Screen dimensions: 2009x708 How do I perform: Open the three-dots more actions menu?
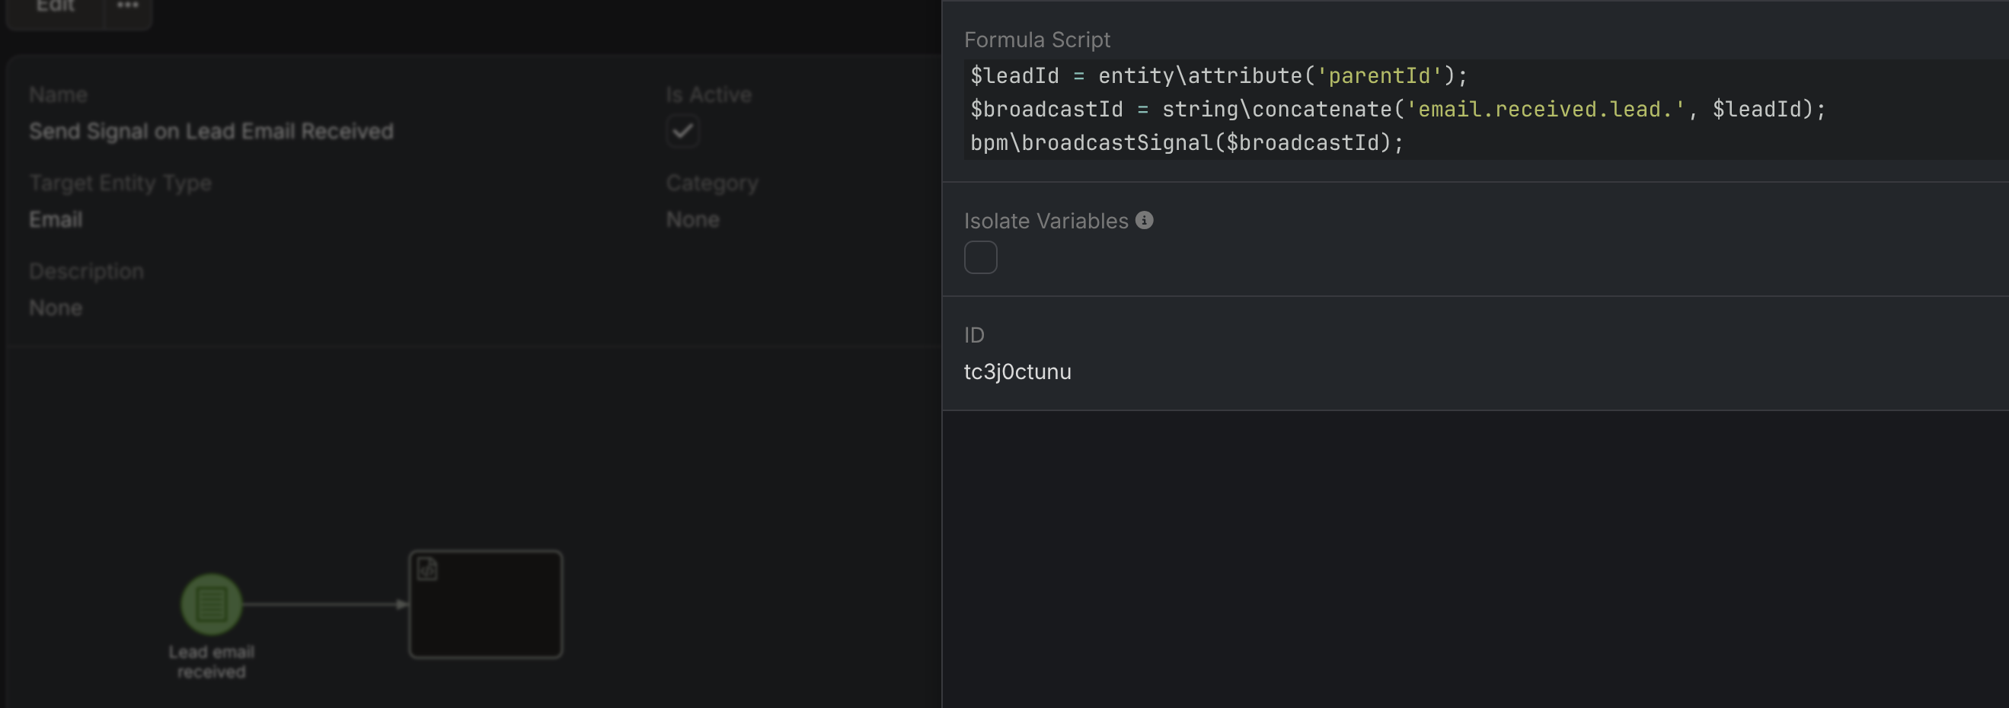coord(128,6)
